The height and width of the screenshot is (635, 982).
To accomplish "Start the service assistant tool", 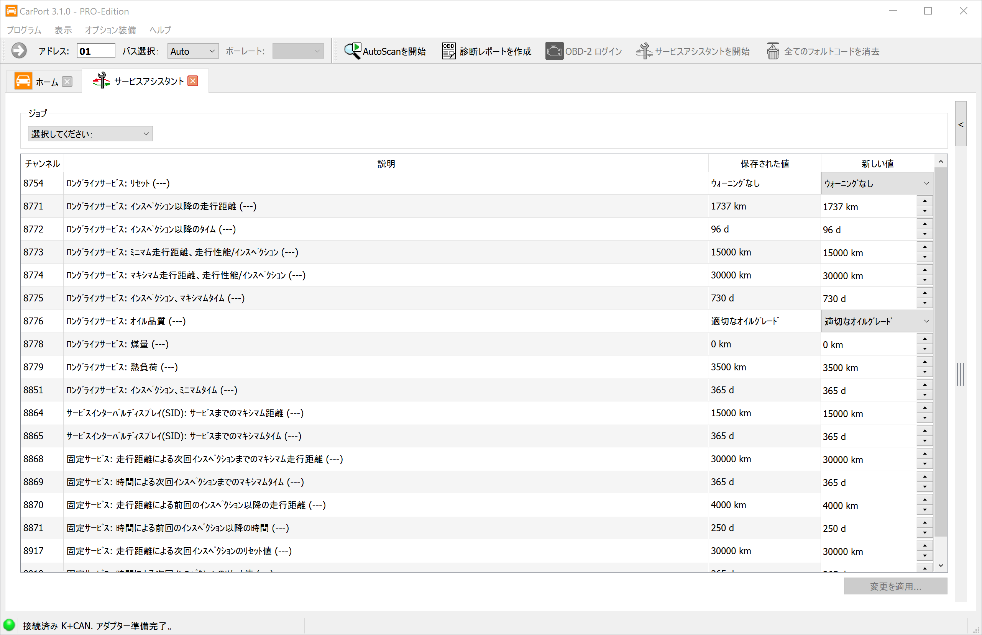I will point(693,51).
